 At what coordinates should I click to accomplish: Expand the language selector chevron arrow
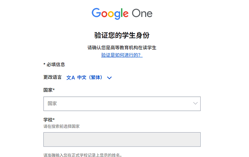[109, 78]
